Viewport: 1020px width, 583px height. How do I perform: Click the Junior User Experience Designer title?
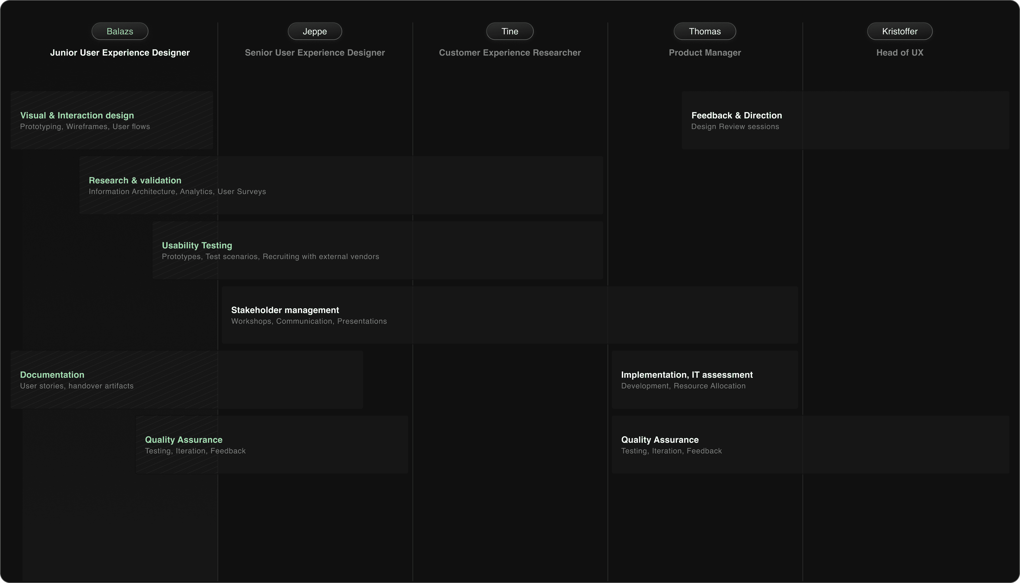(x=120, y=52)
